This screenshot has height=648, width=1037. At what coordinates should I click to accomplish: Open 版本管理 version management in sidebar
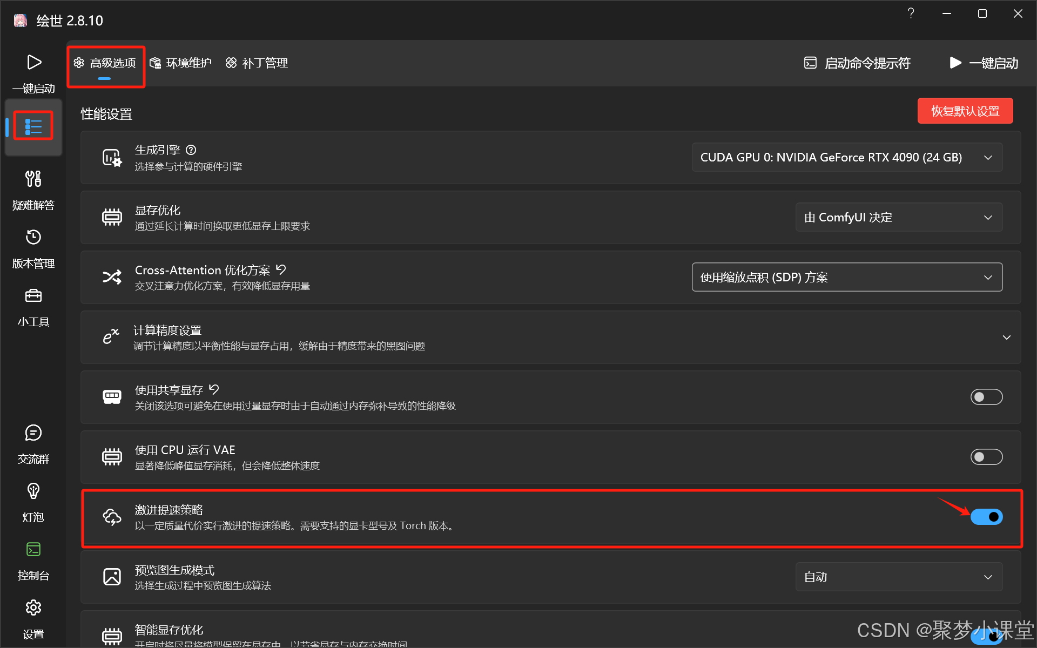point(33,238)
